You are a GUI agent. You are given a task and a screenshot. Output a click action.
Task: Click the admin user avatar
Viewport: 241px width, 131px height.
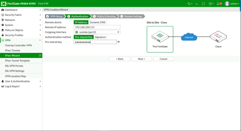click(x=227, y=3)
